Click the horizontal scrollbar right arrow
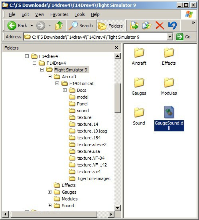Screen dimensions: 199x220 coord(111,214)
